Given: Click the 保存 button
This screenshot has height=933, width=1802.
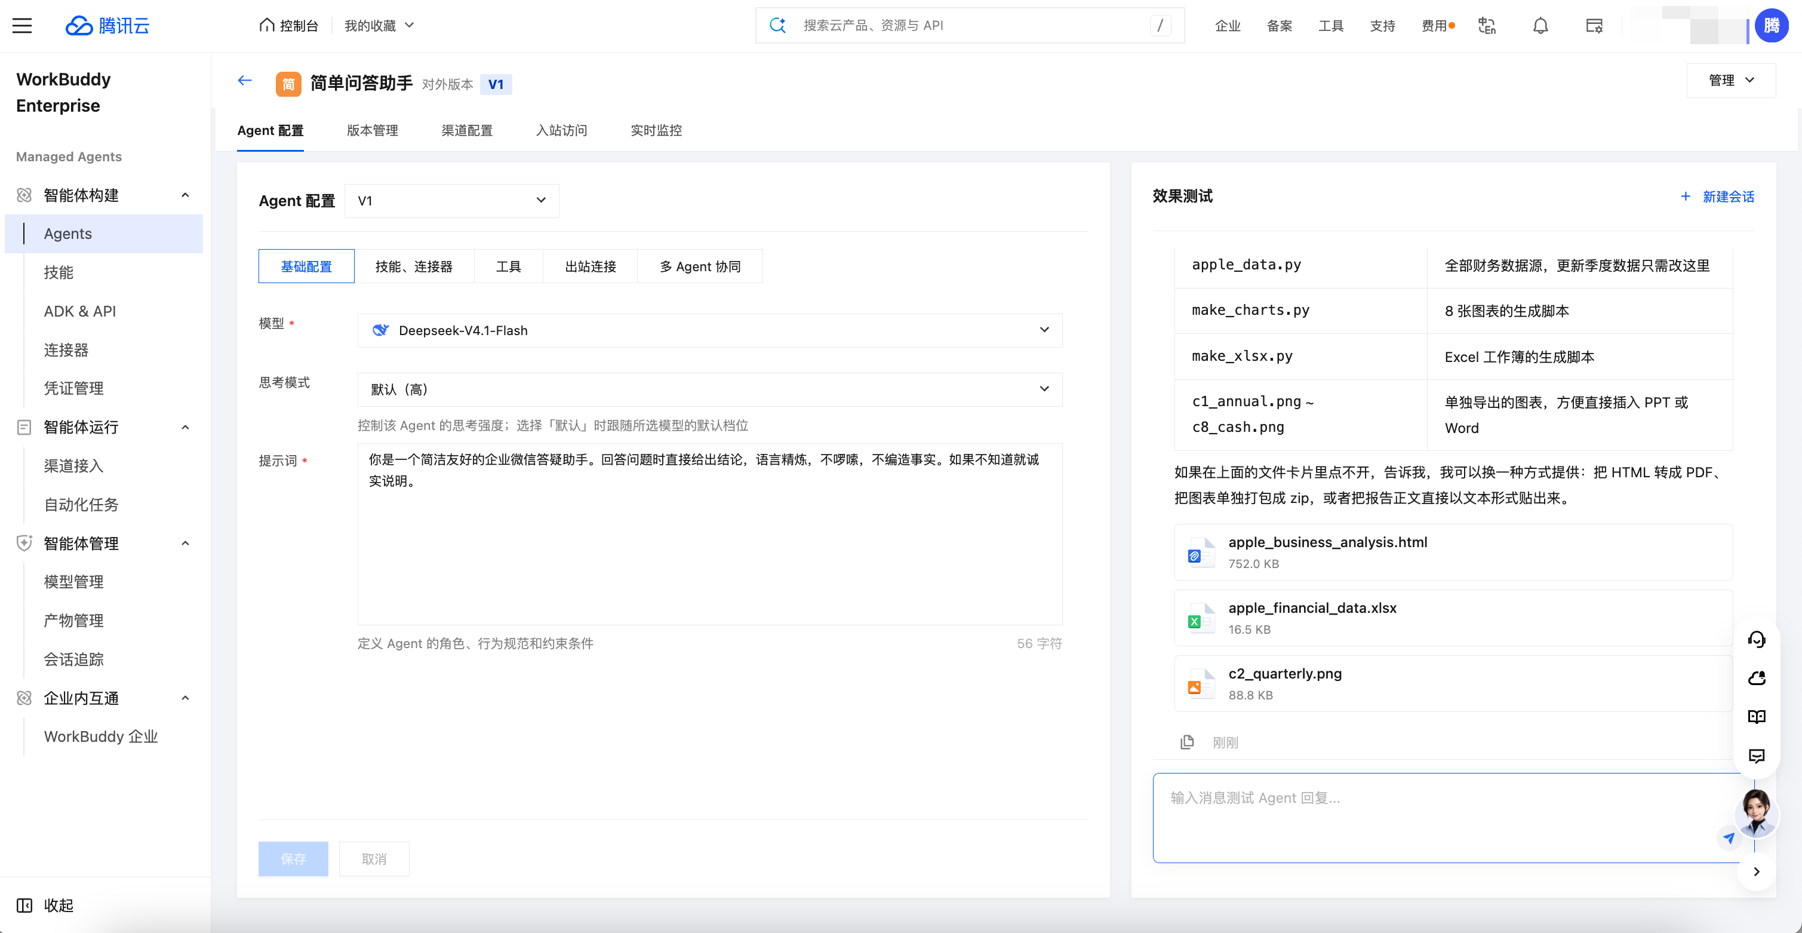Looking at the screenshot, I should coord(293,859).
